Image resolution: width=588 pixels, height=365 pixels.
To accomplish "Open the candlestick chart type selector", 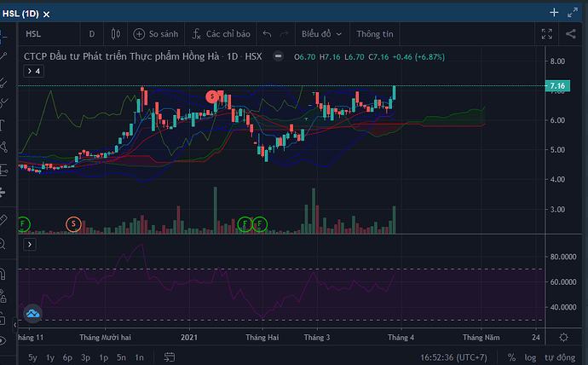I will click(116, 34).
